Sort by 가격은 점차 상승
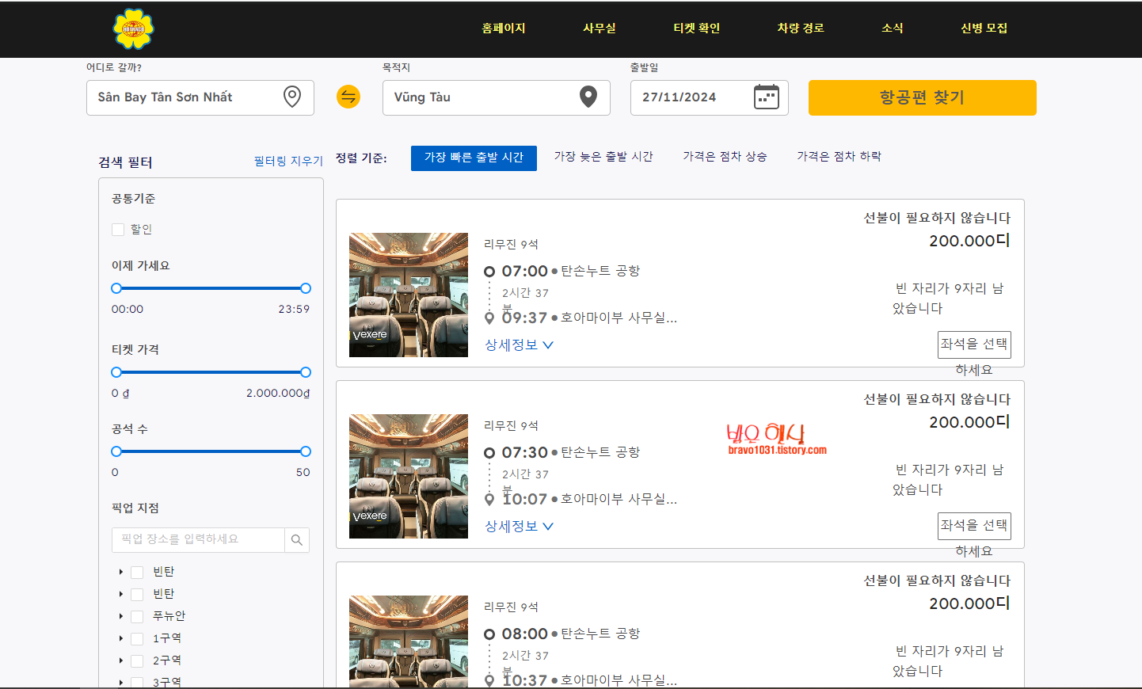This screenshot has height=689, width=1142. click(x=725, y=157)
